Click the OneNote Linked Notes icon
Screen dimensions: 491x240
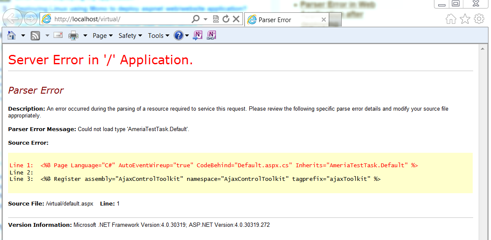(x=212, y=35)
